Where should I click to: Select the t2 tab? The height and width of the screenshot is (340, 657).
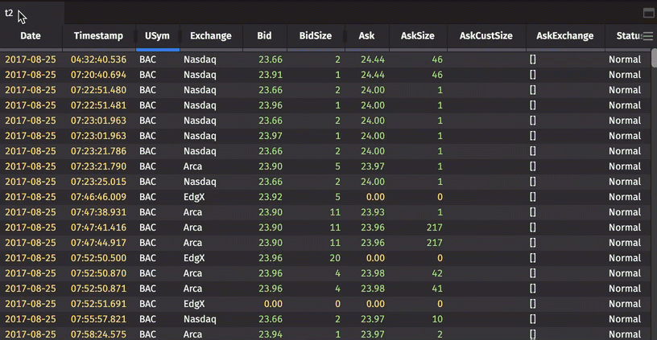[x=9, y=14]
